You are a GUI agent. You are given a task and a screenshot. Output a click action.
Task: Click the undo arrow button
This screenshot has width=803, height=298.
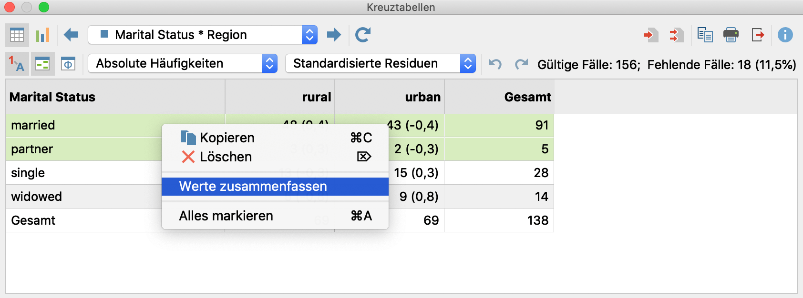495,64
